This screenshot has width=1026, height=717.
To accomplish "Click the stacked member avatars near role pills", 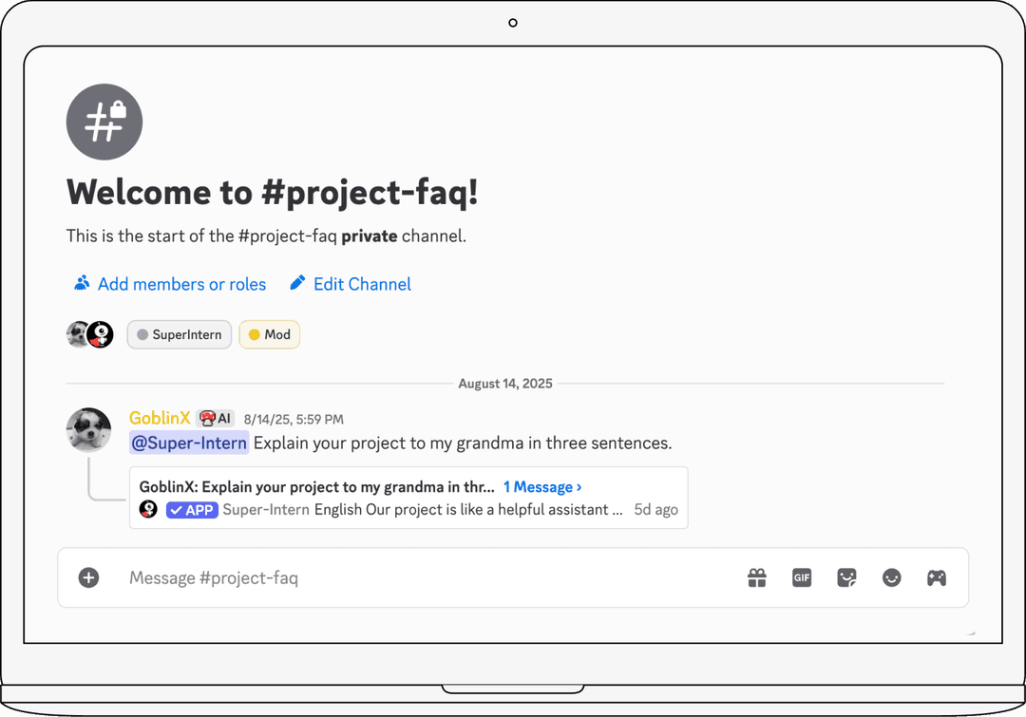I will pos(88,334).
